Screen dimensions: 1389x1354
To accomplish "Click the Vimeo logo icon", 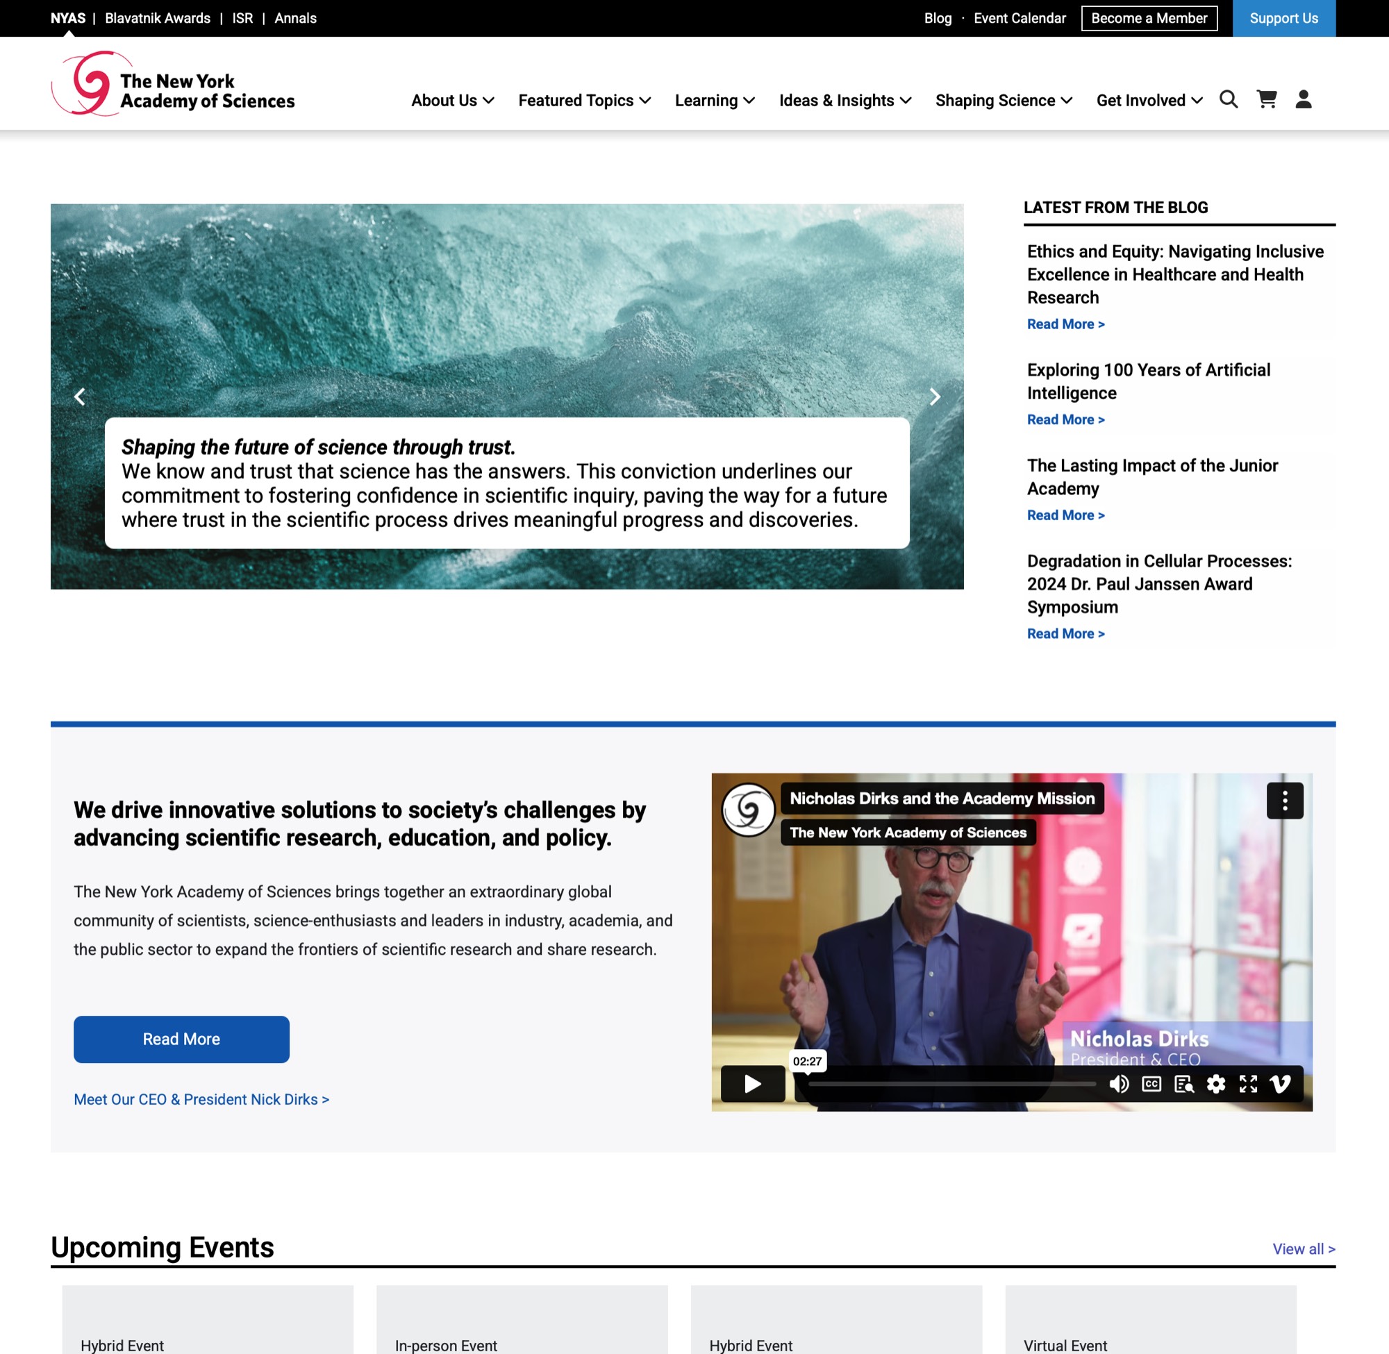I will click(1280, 1084).
